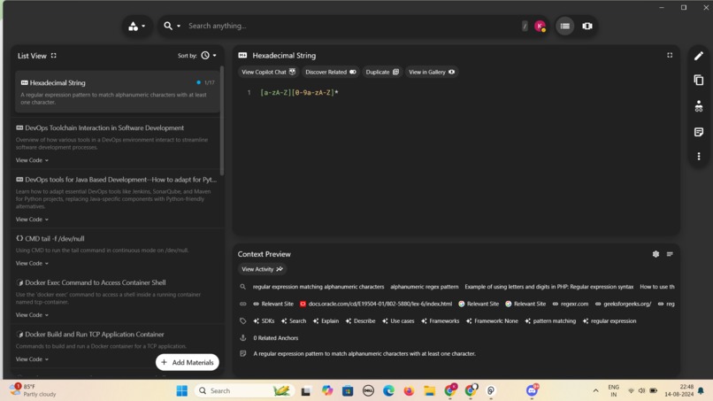This screenshot has width=713, height=401.
Task: Open Firefox from taskbar
Action: tap(409, 390)
